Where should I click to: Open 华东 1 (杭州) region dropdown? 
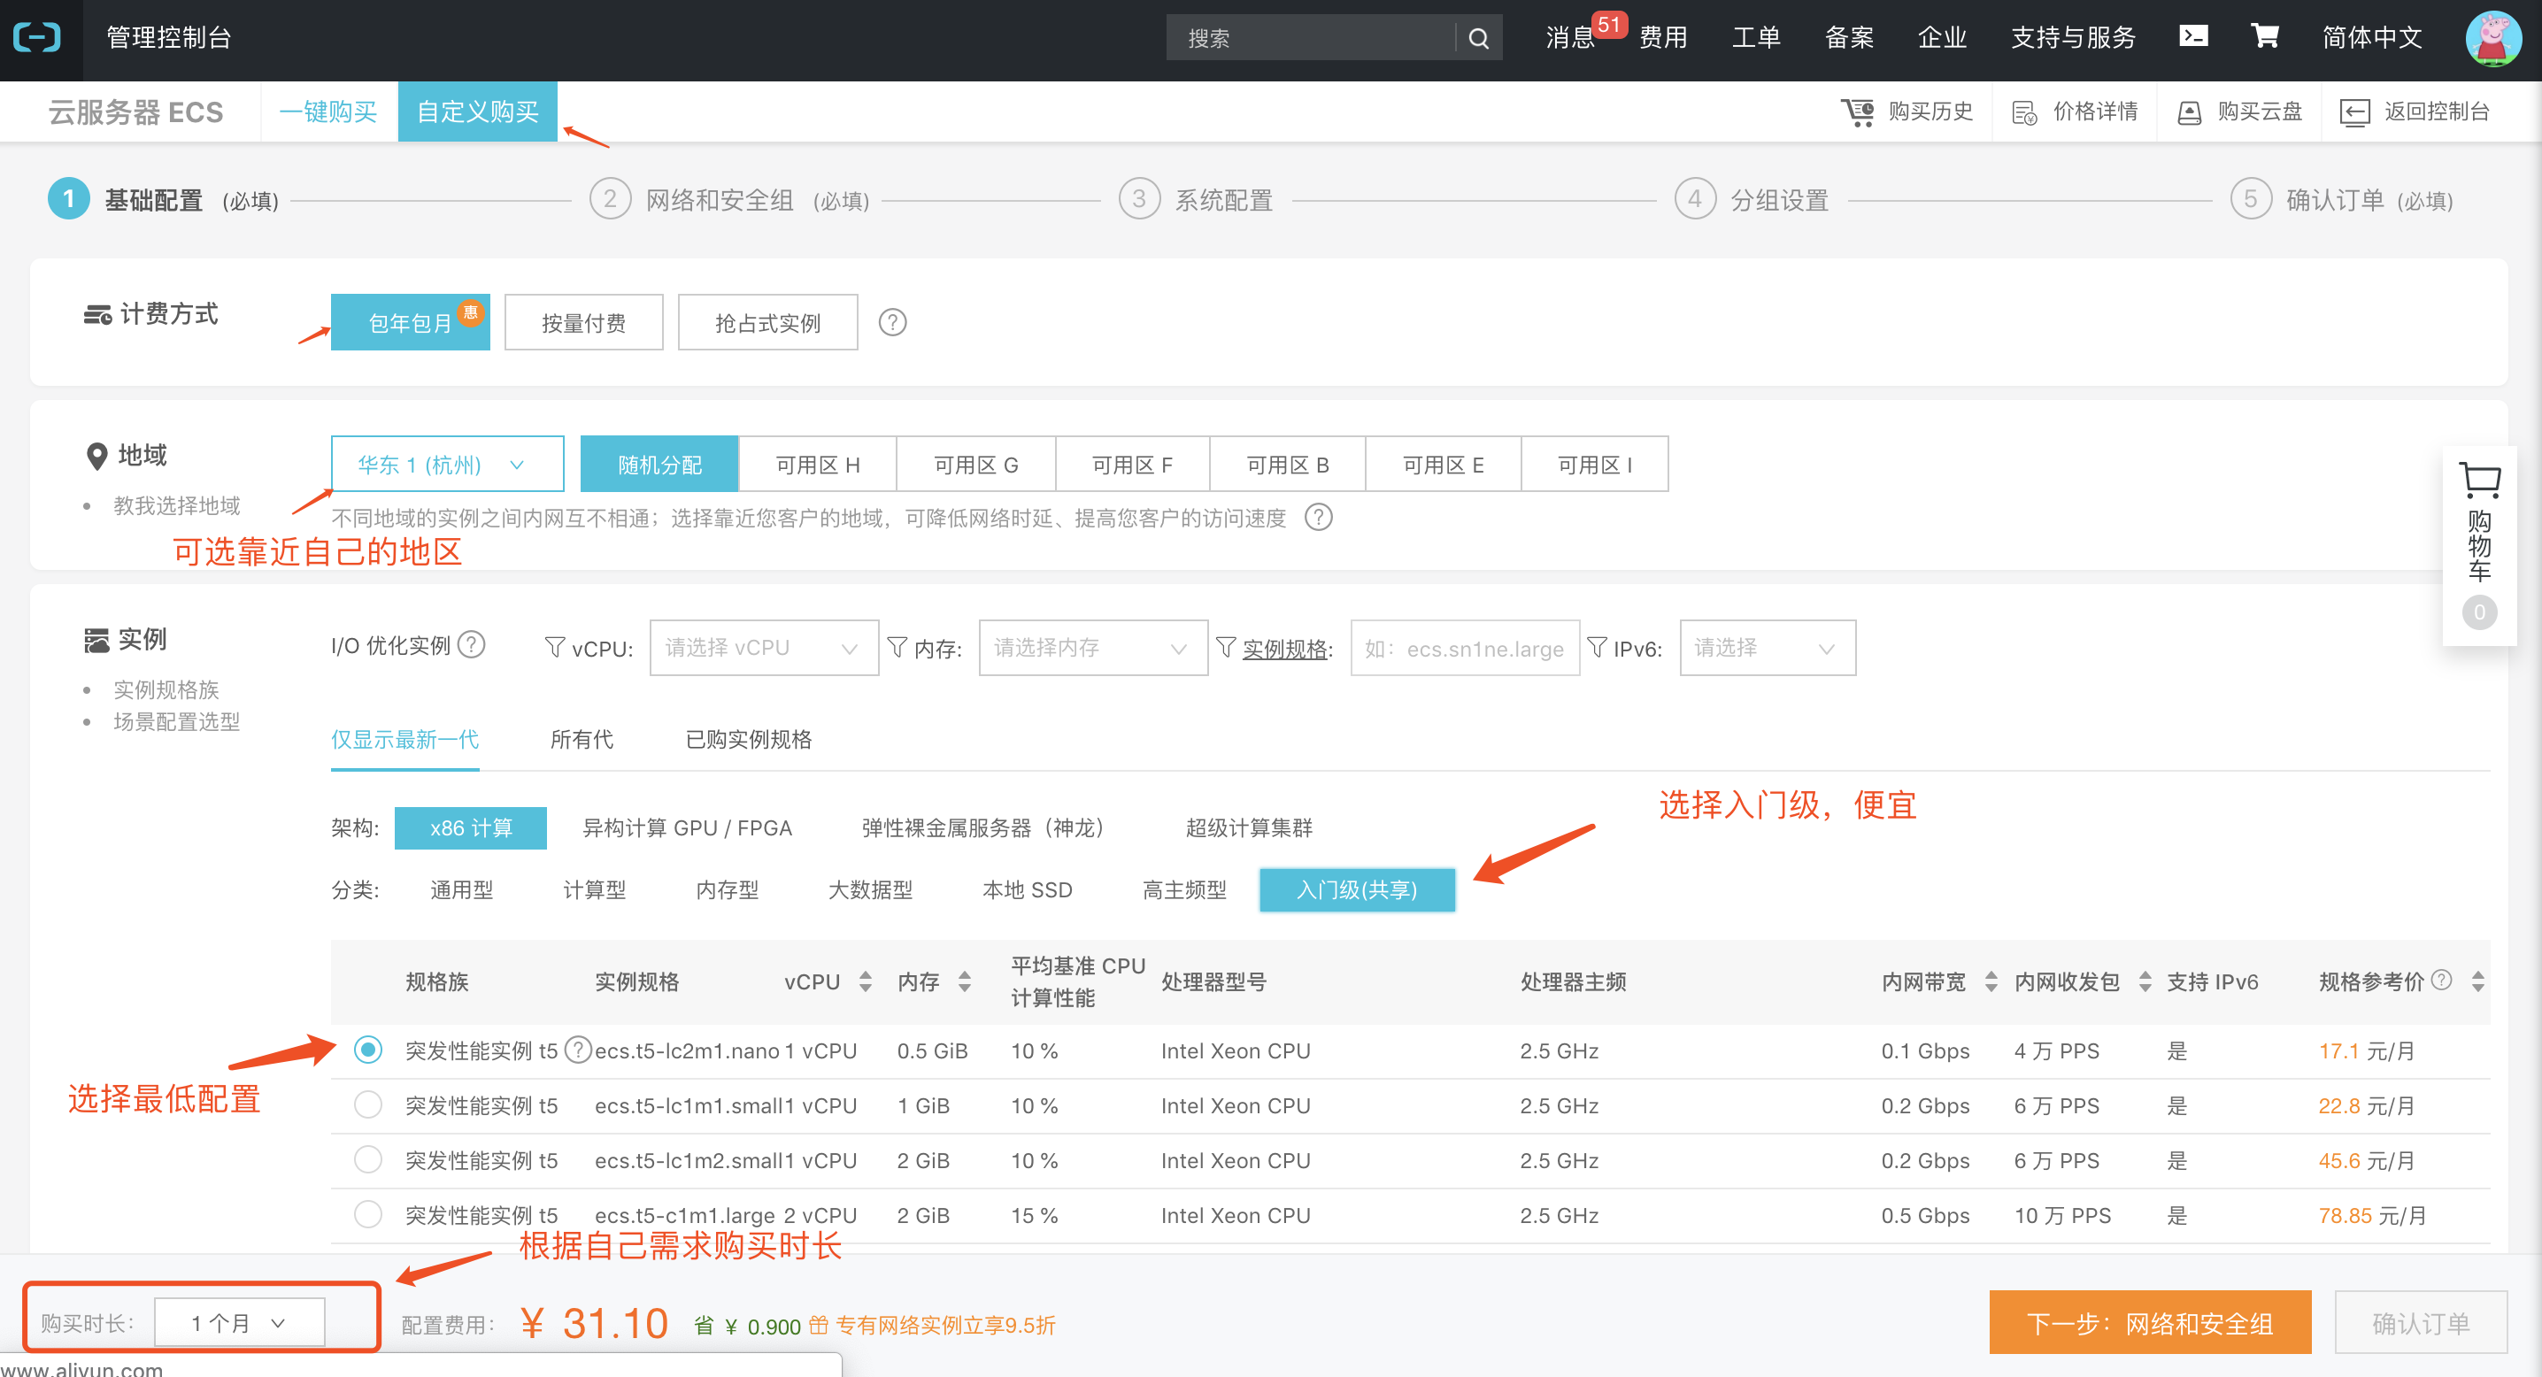click(447, 464)
